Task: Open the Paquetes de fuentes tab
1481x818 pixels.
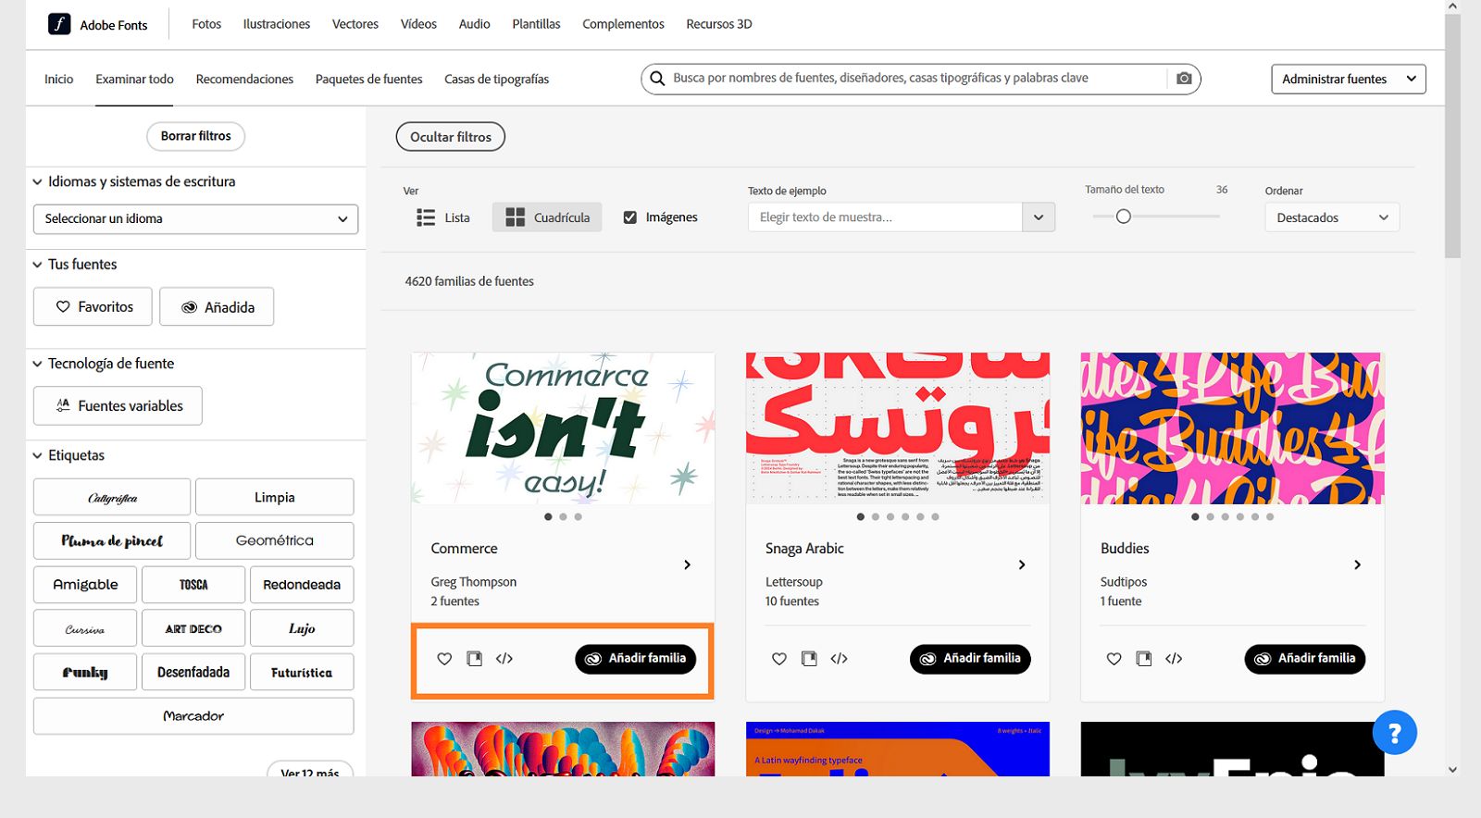Action: click(369, 79)
